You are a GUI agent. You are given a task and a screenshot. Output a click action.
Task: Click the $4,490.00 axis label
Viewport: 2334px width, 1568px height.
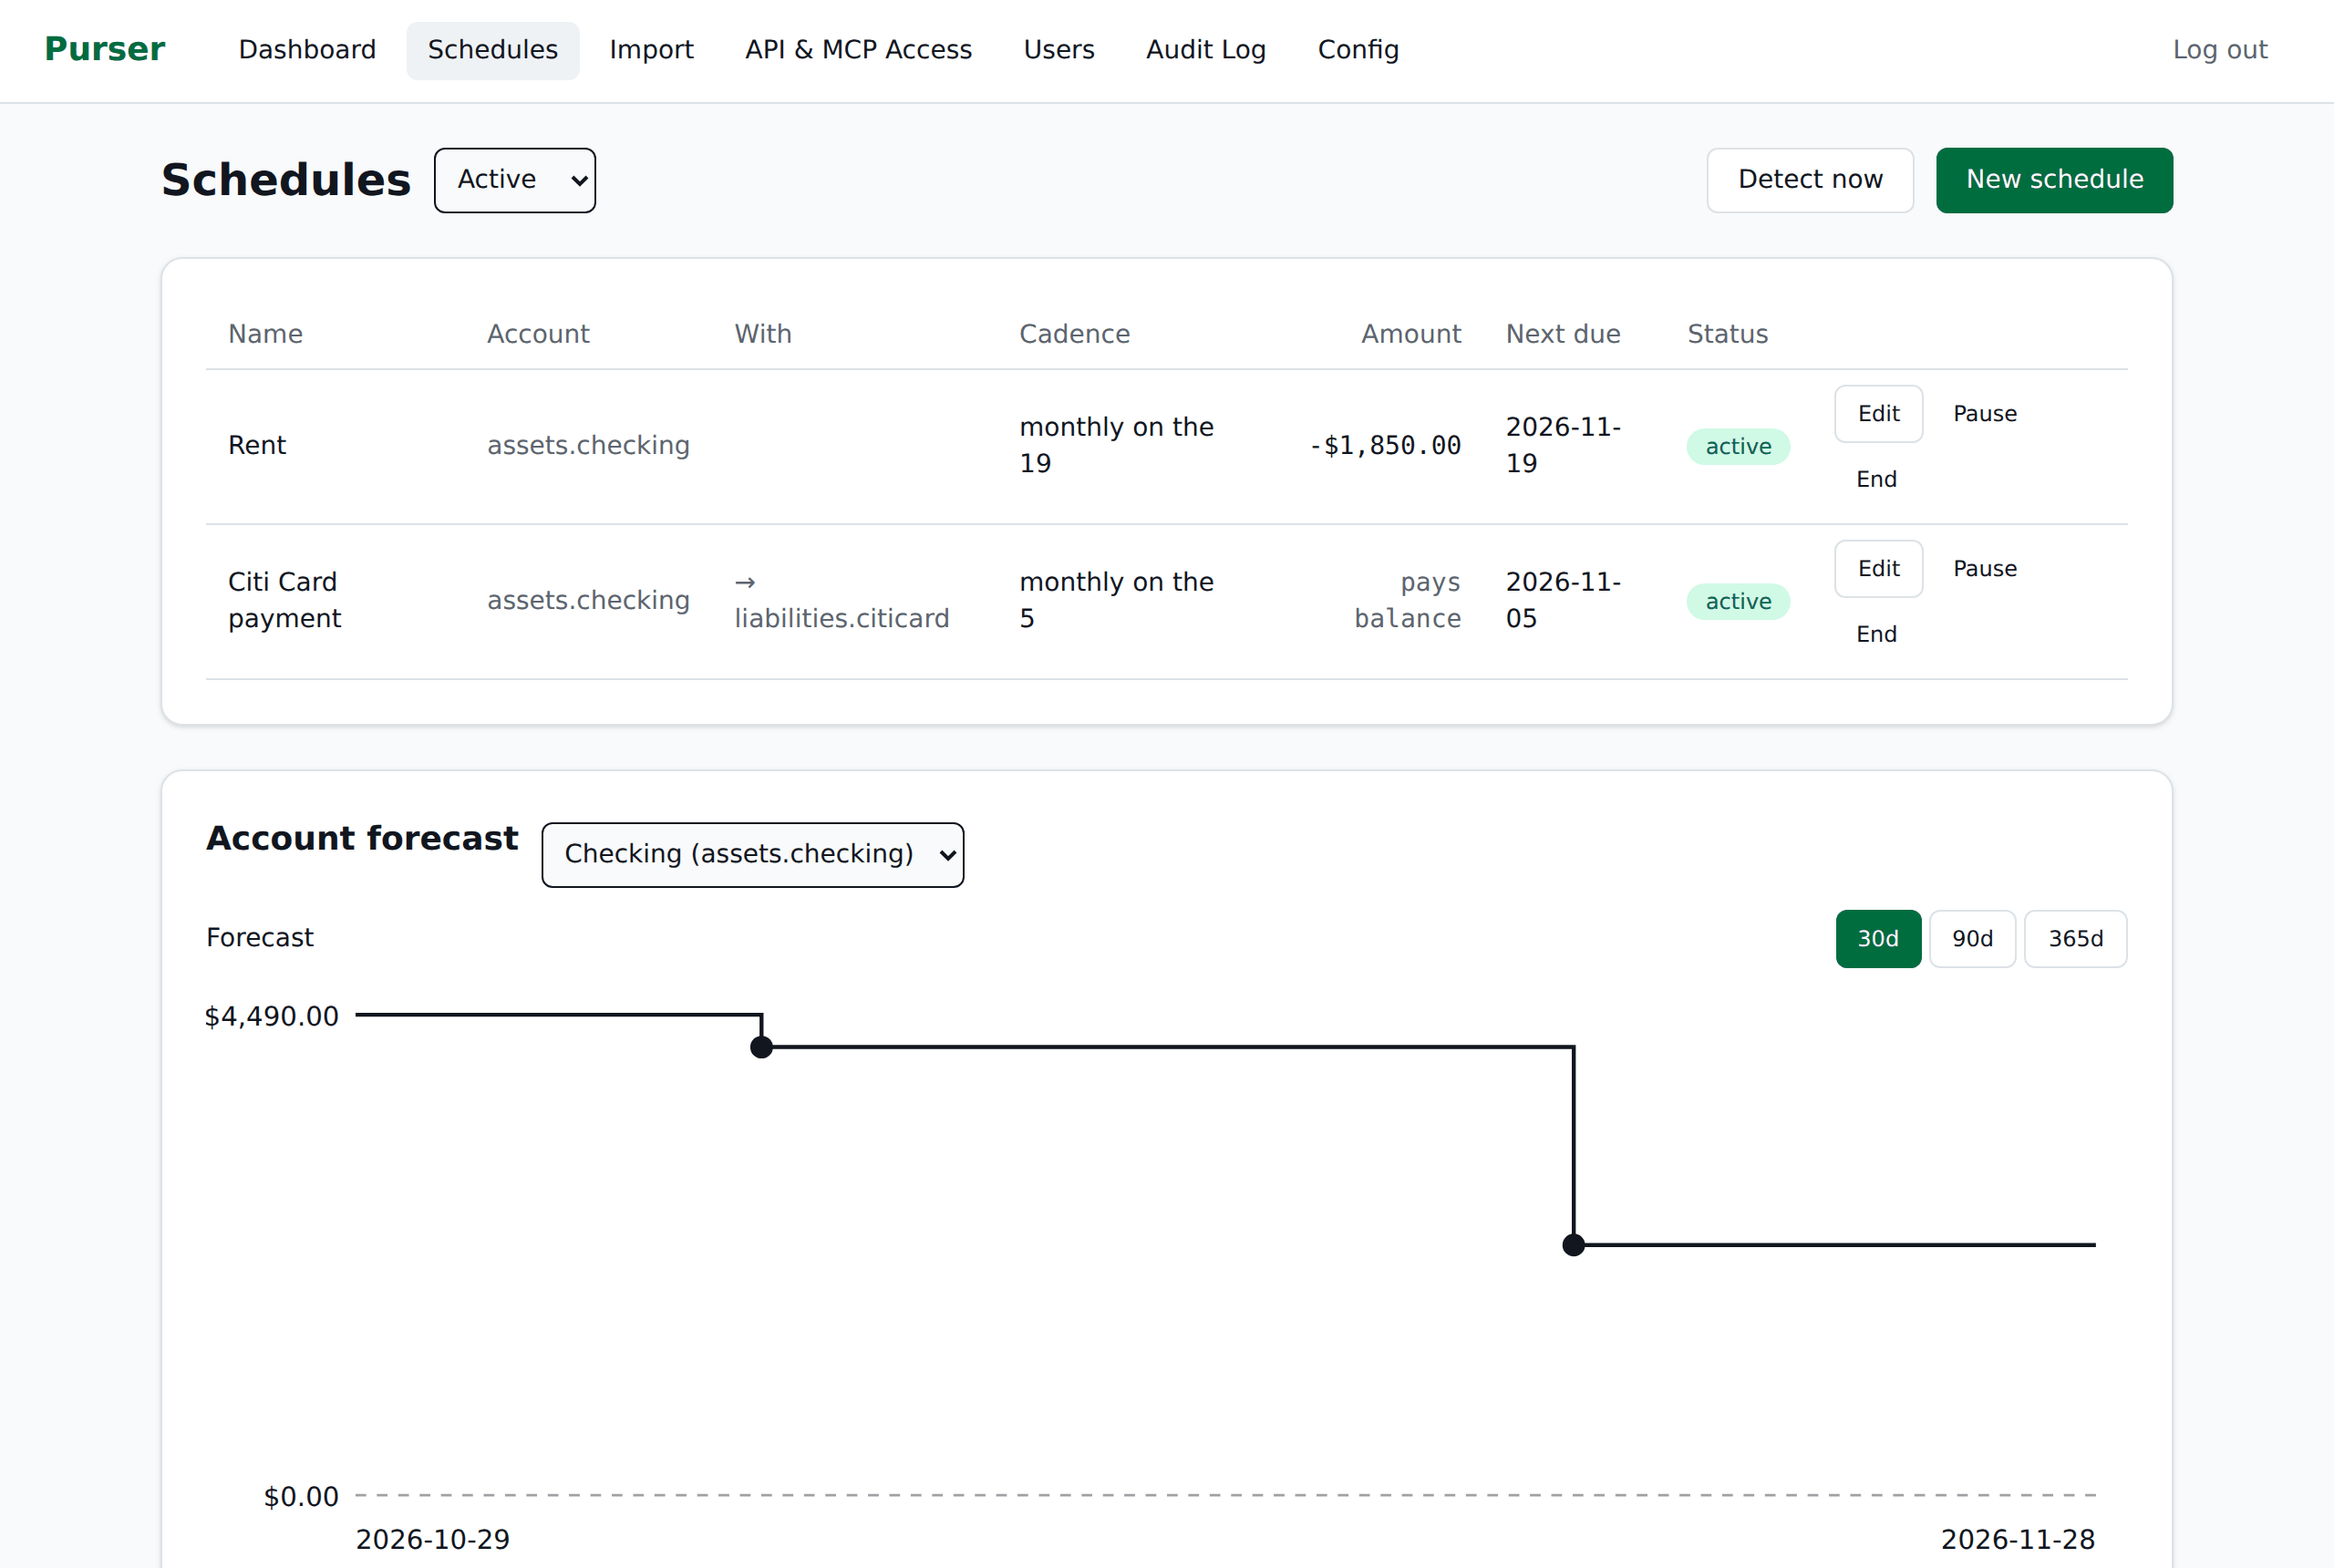pyautogui.click(x=271, y=1016)
